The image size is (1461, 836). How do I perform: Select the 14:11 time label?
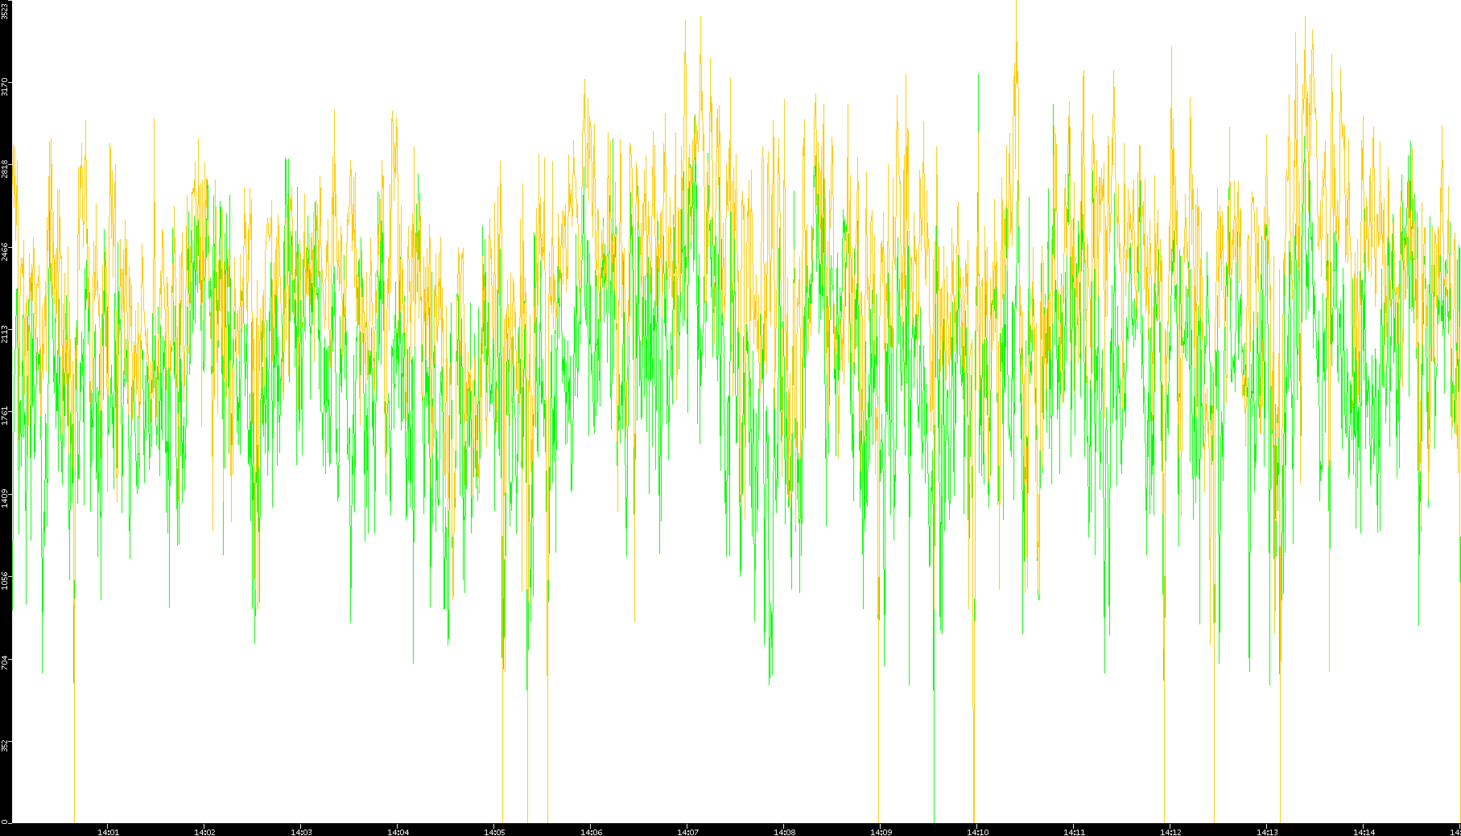point(1074,832)
